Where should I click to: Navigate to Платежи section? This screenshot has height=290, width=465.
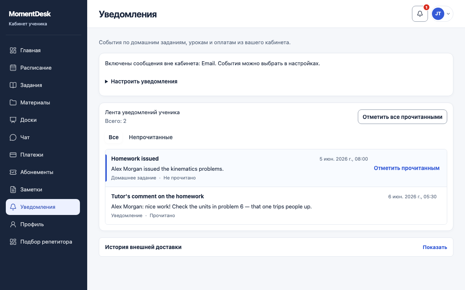(x=43, y=155)
